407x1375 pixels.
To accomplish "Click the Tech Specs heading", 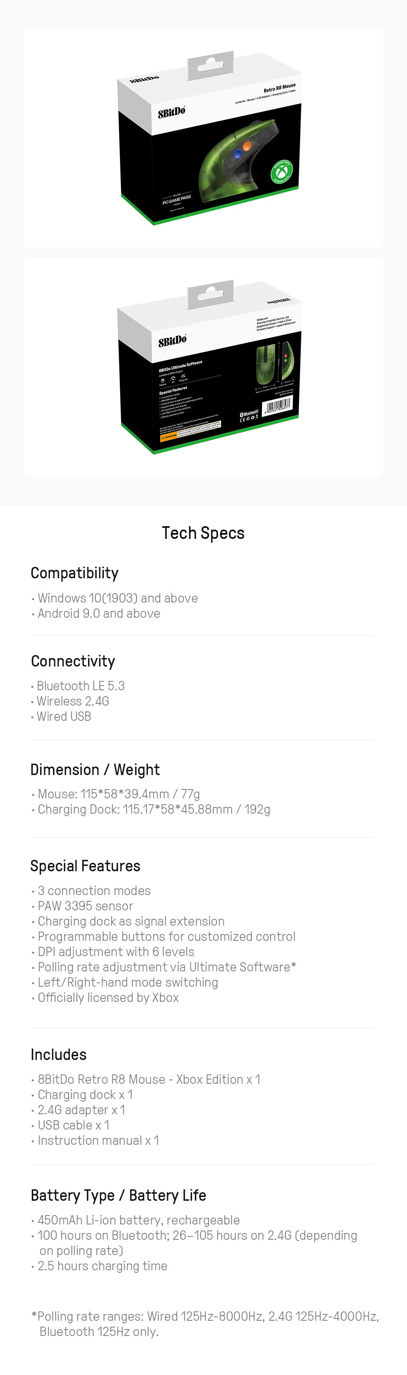I will tap(203, 533).
